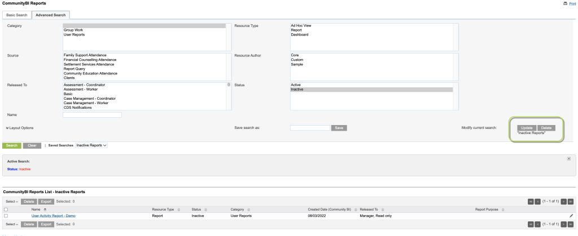The height and width of the screenshot is (236, 578).
Task: Select Ad Hoc View resource type
Action: pos(371,26)
